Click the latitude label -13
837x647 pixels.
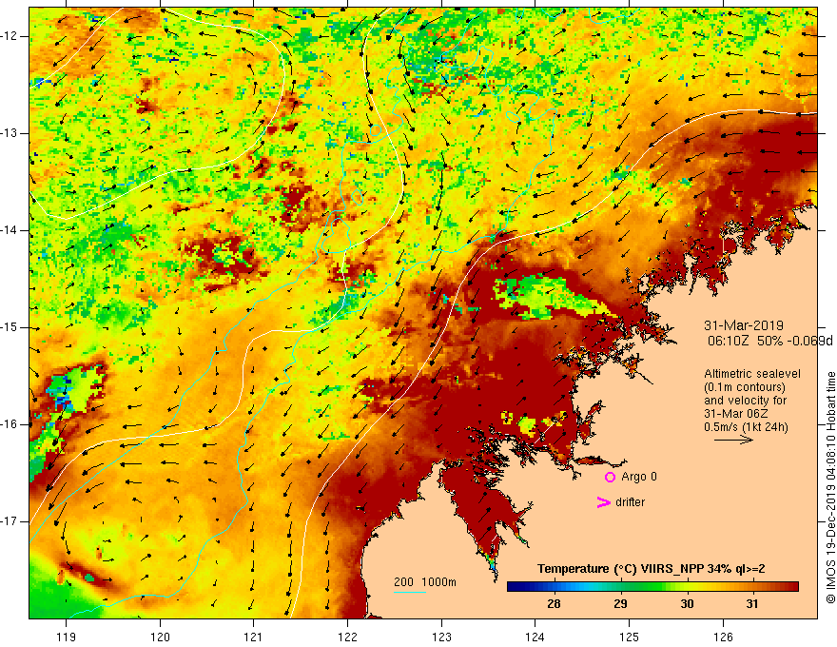(x=10, y=133)
